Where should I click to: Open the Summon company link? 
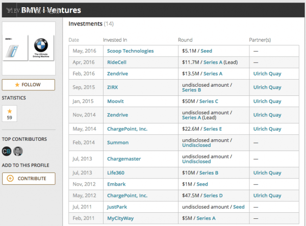[x=118, y=142]
